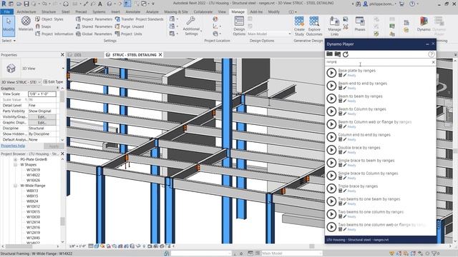Switch to the View ribbon tab
This screenshot has width=458, height=257.
(x=222, y=12)
